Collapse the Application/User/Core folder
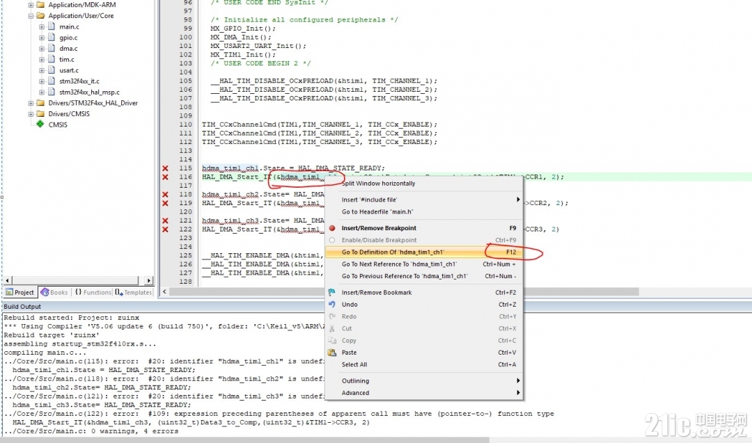This screenshot has height=443, width=752. pos(31,16)
